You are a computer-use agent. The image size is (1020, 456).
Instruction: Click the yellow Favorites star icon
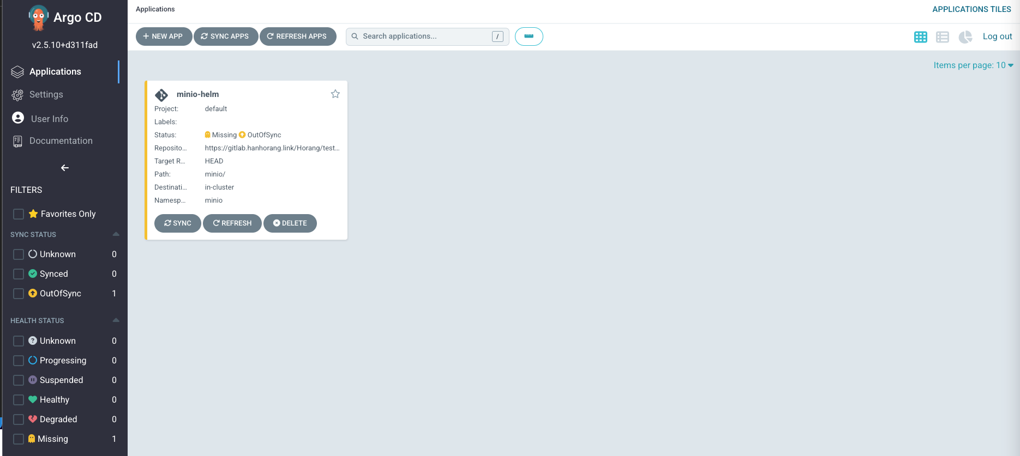(x=33, y=214)
